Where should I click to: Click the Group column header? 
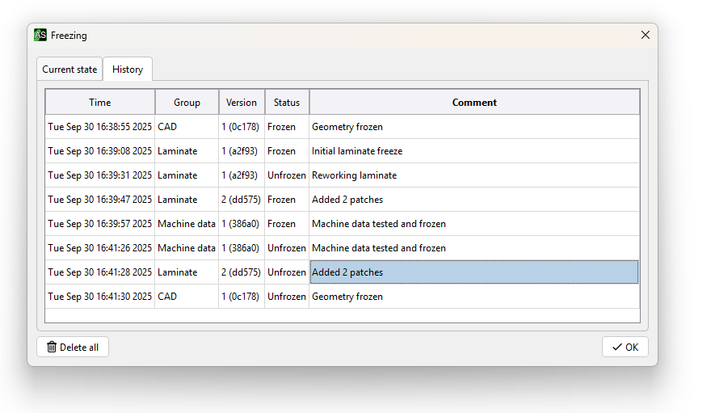click(187, 103)
